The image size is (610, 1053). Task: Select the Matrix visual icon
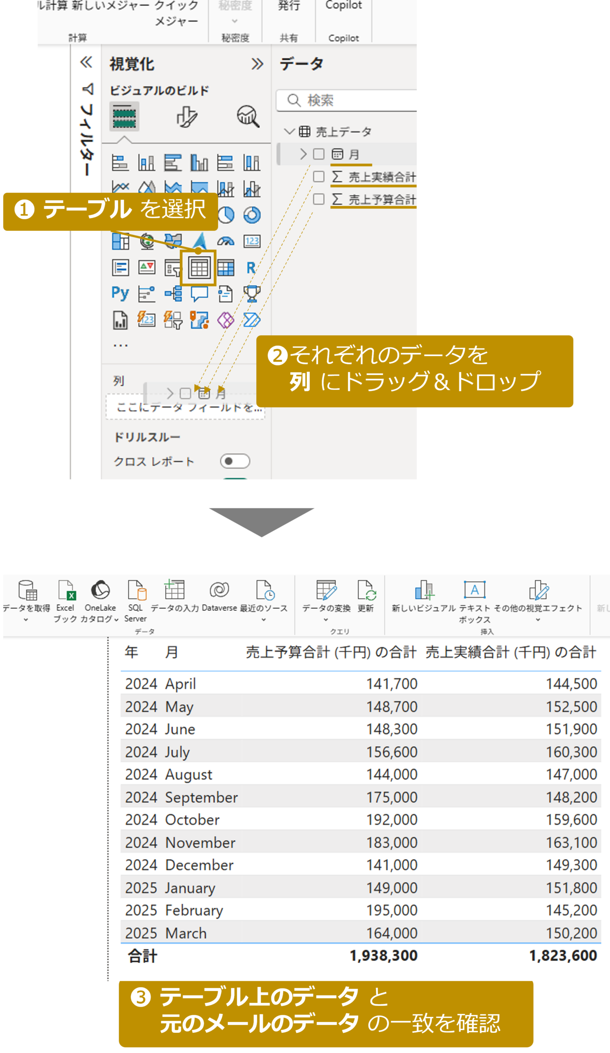(x=226, y=268)
